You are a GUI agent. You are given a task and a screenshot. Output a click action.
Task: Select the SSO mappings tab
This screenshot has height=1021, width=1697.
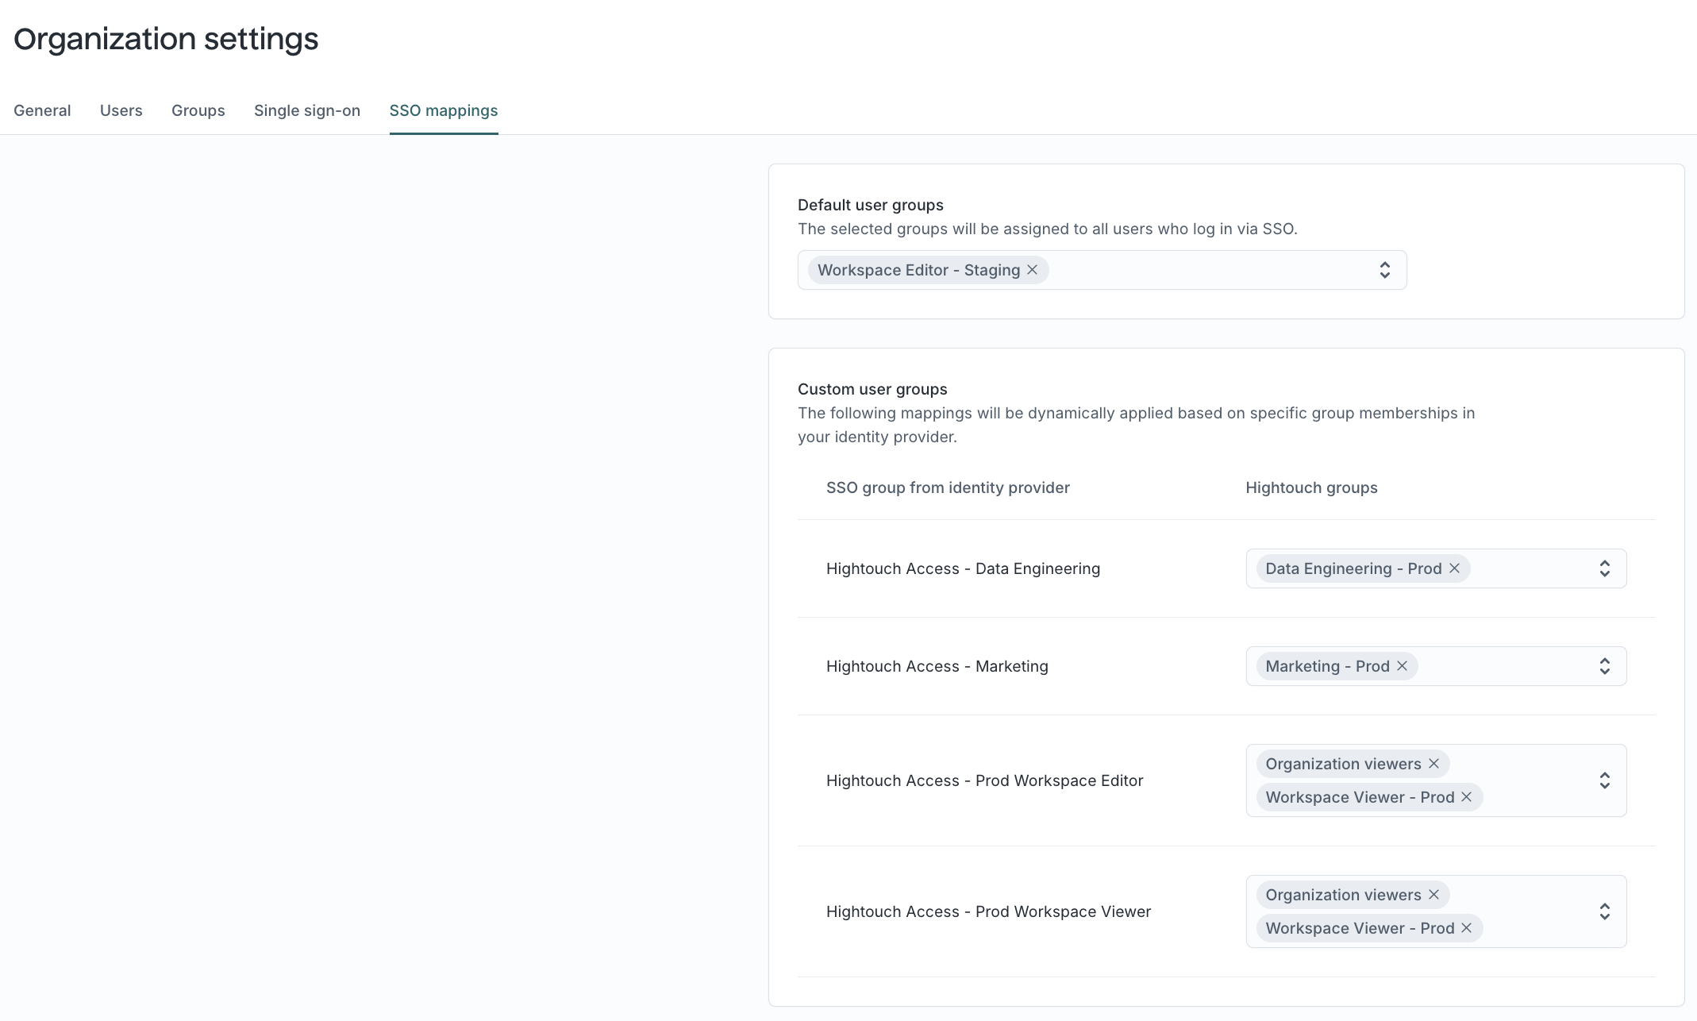[x=443, y=110]
